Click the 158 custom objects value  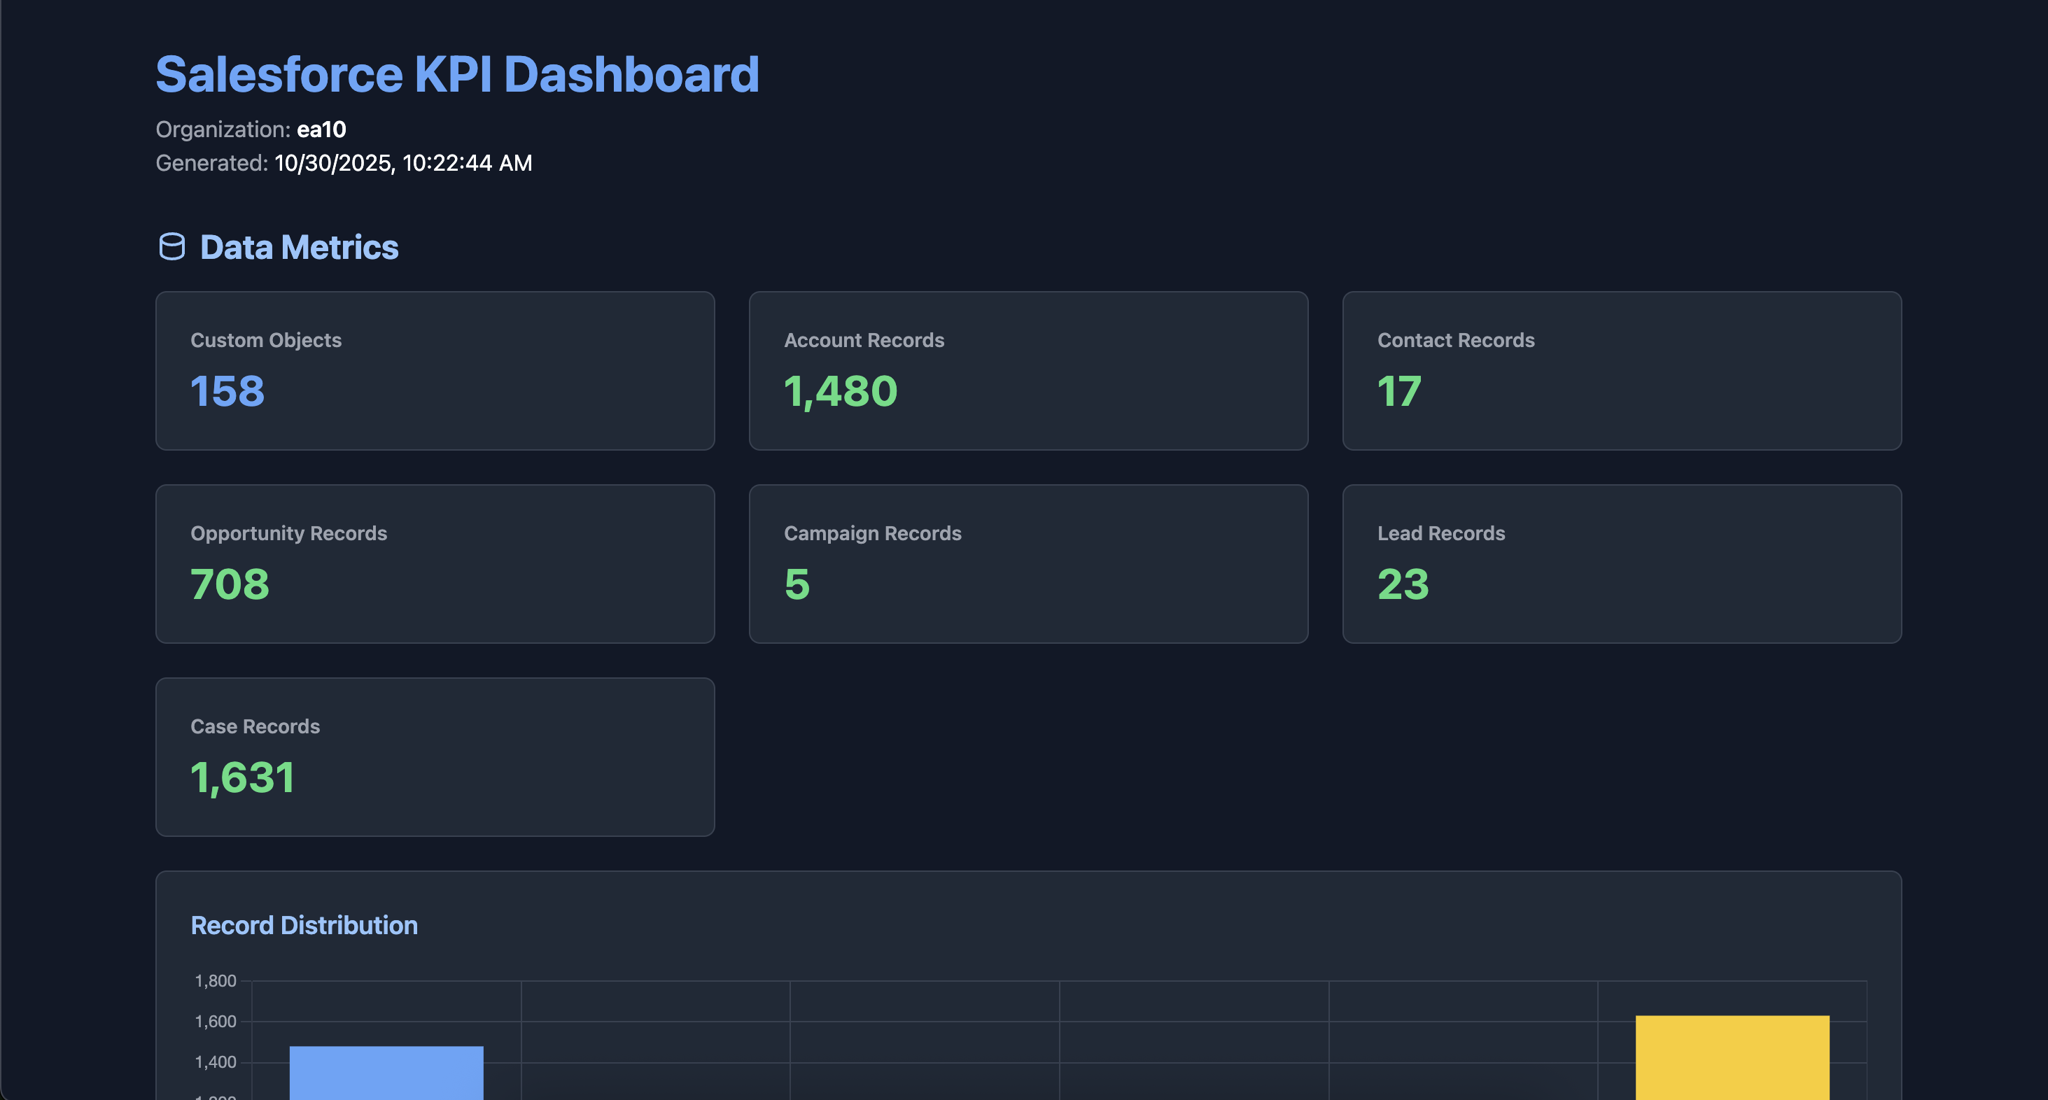pos(227,391)
